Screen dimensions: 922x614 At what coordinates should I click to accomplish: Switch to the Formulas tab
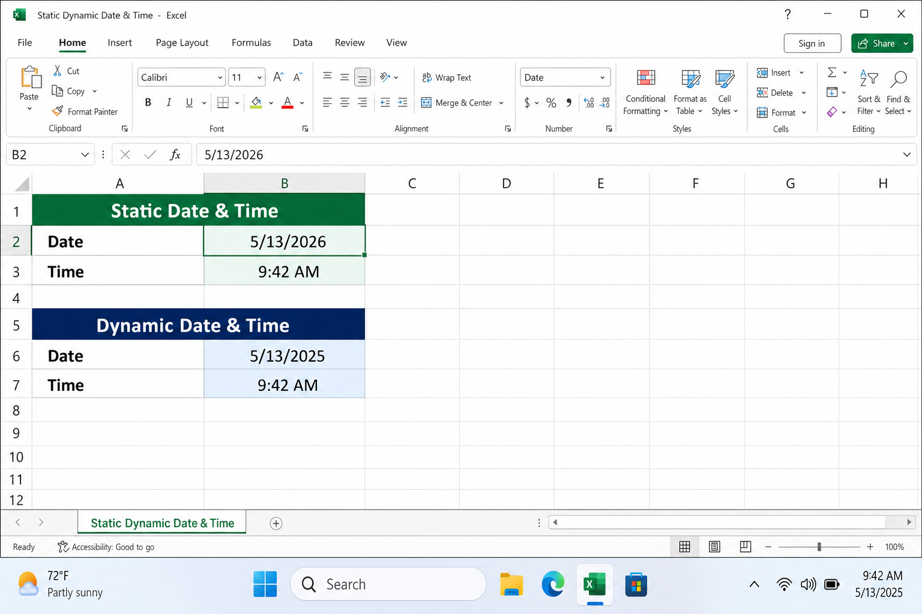pyautogui.click(x=251, y=43)
